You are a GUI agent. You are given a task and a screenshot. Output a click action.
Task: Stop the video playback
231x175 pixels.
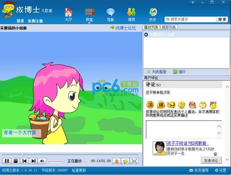[x=16, y=161]
